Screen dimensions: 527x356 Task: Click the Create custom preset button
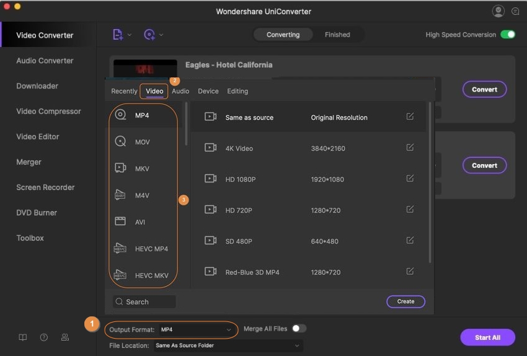click(x=405, y=302)
